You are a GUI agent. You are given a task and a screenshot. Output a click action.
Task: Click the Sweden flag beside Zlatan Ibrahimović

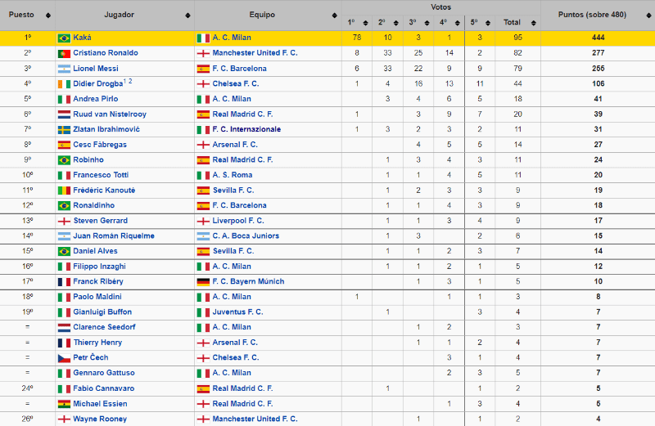pyautogui.click(x=64, y=129)
